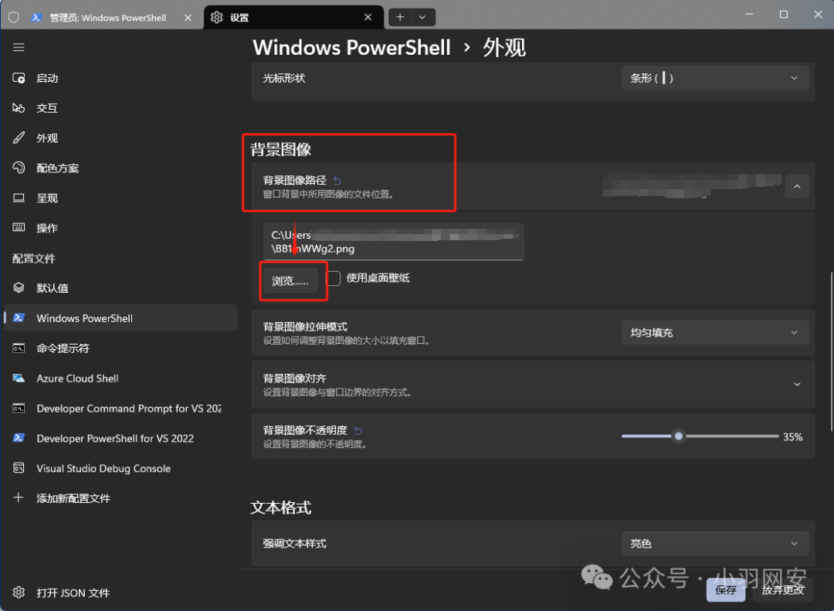This screenshot has width=834, height=611.
Task: Select 启动 in the sidebar
Action: 120,78
